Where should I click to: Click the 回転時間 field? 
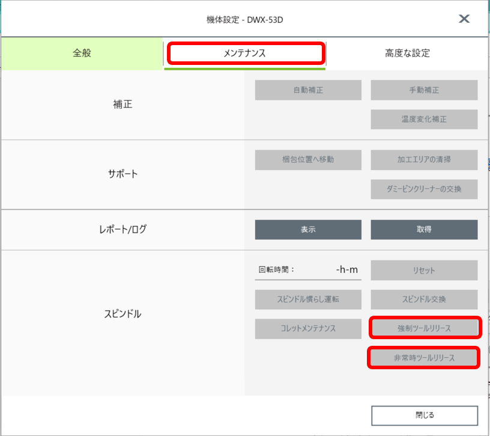tap(308, 270)
